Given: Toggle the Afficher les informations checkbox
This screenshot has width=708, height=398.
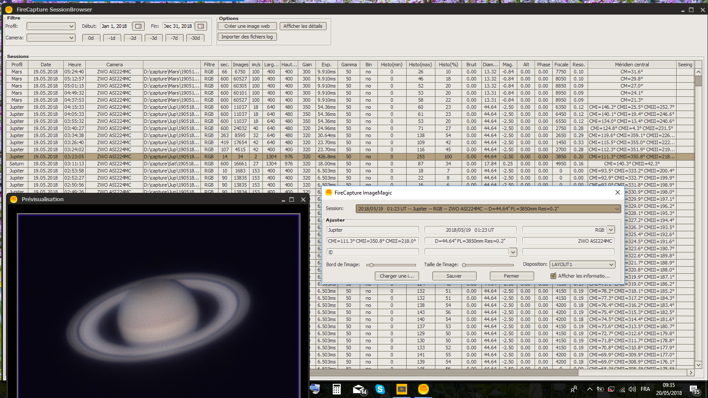Looking at the screenshot, I should point(553,276).
